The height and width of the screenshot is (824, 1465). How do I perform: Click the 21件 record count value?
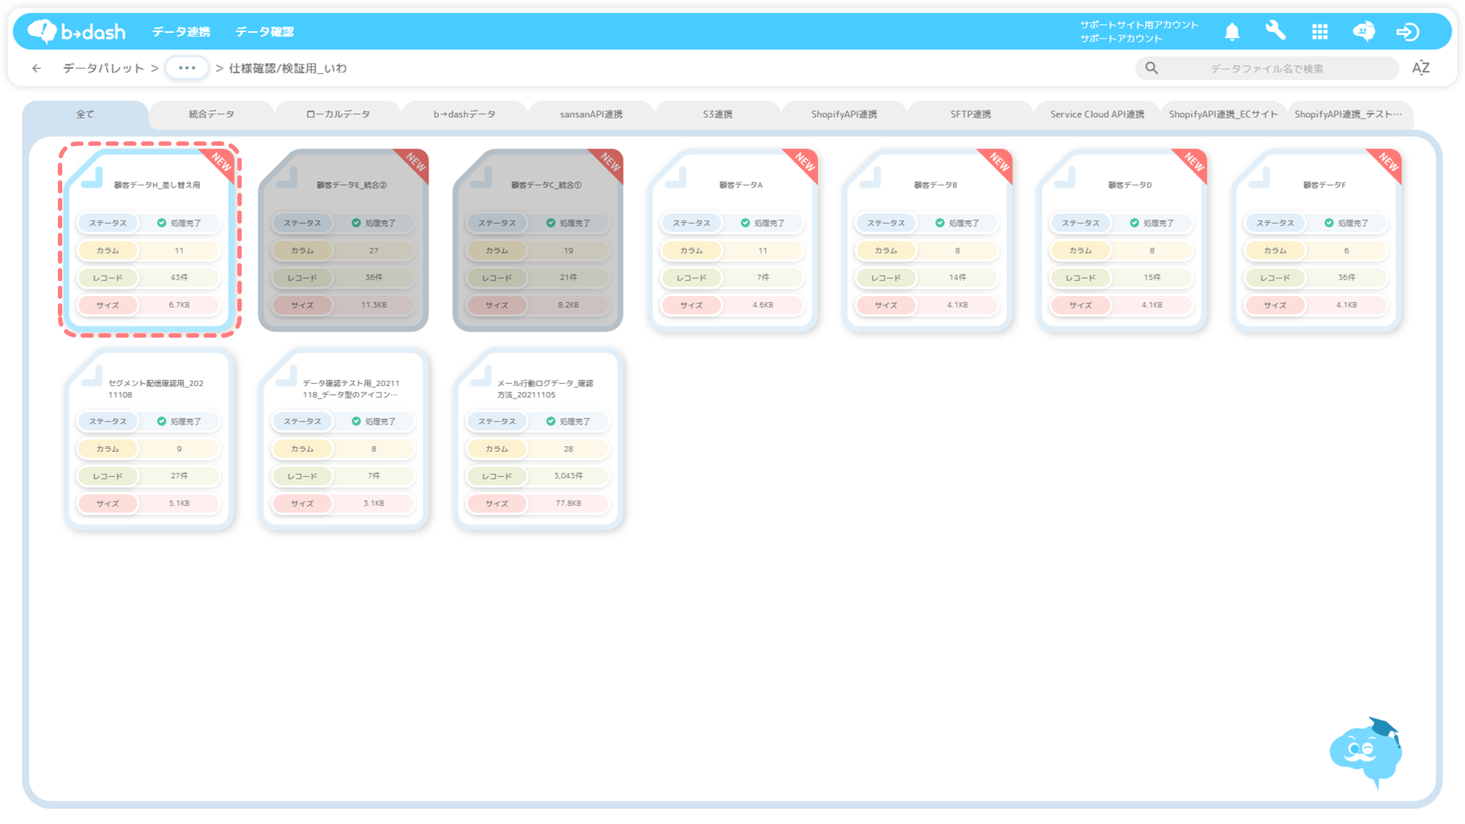tap(568, 278)
